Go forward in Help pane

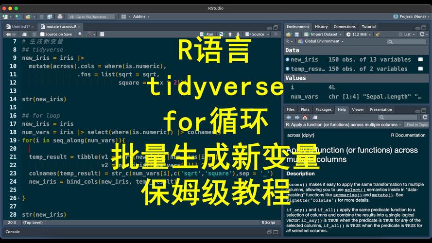(x=297, y=117)
